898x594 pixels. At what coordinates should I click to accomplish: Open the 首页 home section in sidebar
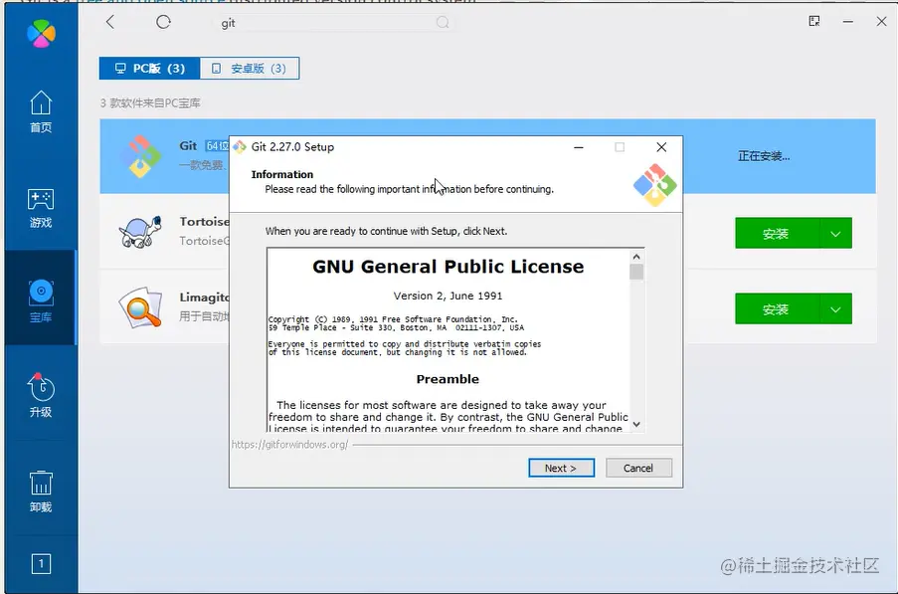click(41, 111)
